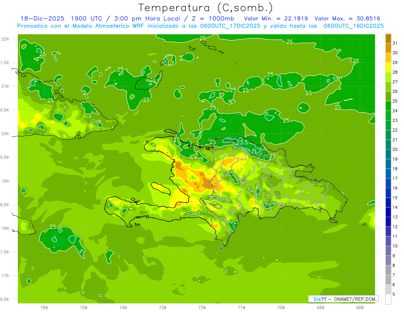Image resolution: width=404 pixels, height=312 pixels.
Task: Click the colorbar value label "28"
Action: pos(396,72)
